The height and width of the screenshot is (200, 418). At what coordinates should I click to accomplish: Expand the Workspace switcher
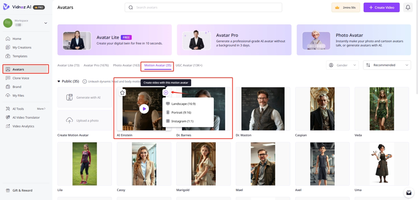pyautogui.click(x=46, y=23)
